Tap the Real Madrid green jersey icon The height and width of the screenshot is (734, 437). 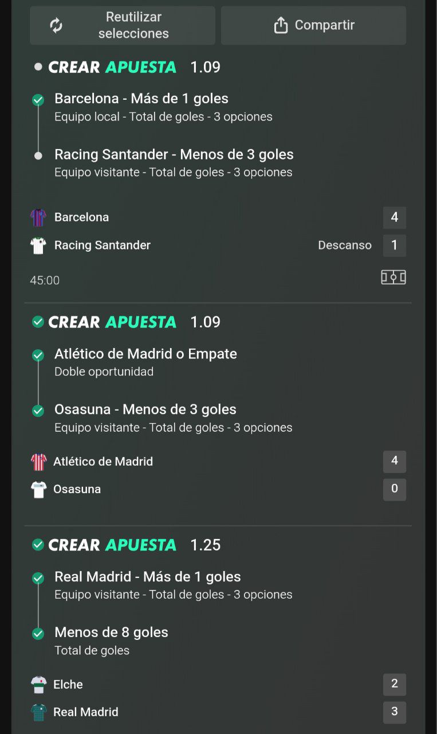click(x=38, y=712)
